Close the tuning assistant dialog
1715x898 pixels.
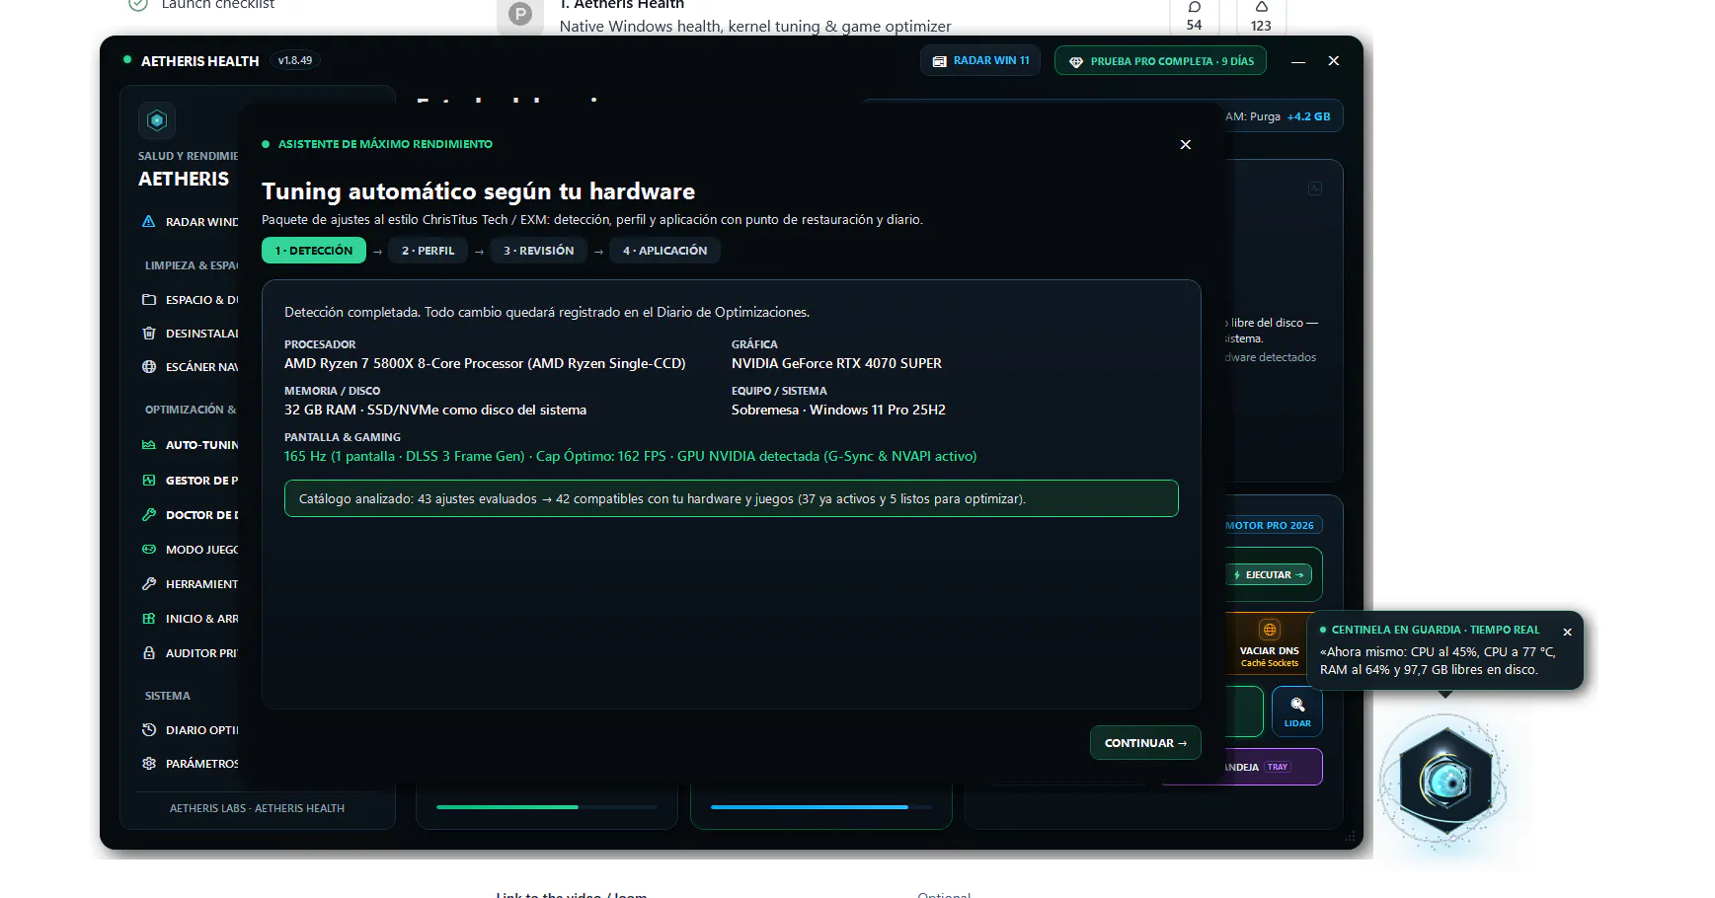[x=1186, y=144]
